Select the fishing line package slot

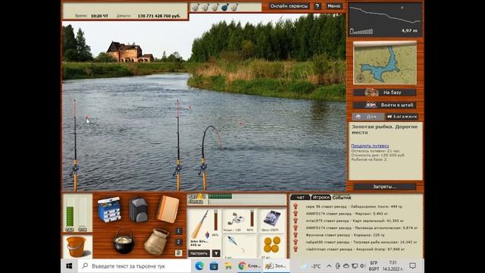pos(272,221)
